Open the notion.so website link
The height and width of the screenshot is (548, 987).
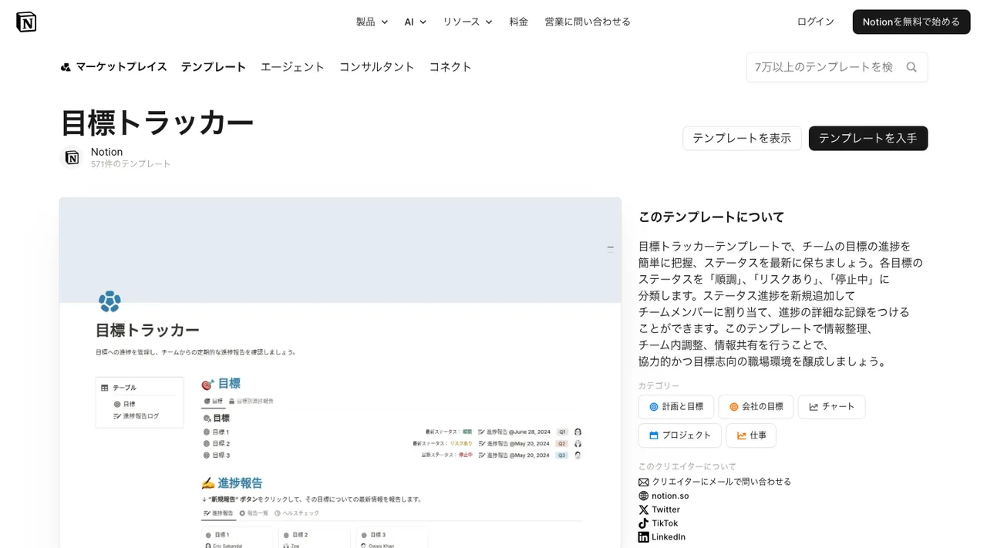670,496
